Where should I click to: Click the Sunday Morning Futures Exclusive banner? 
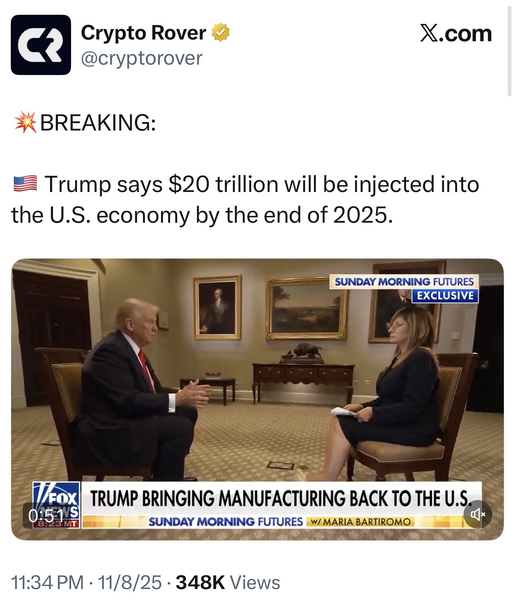[x=404, y=289]
